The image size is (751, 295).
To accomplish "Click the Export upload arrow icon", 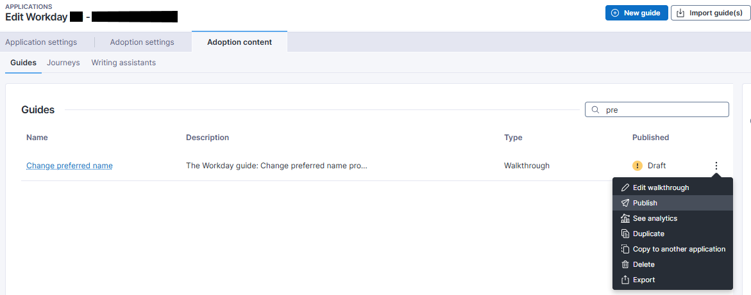I will pos(625,280).
